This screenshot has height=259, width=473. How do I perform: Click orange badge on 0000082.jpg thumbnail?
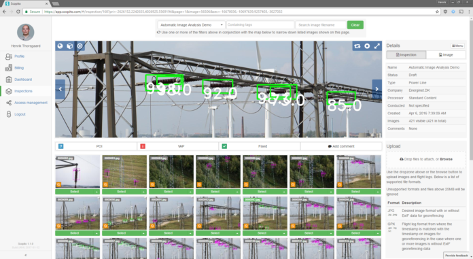pyautogui.click(x=58, y=184)
